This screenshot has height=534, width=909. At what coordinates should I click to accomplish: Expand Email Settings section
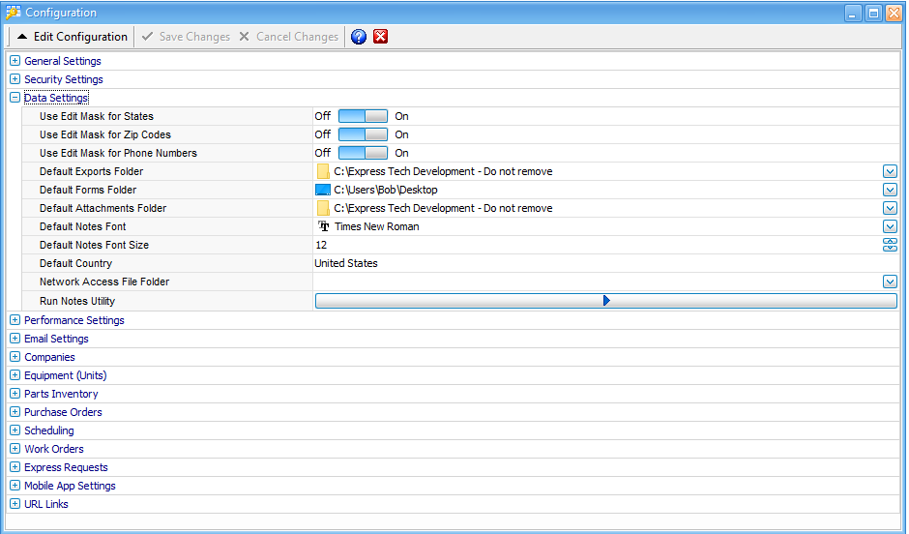15,339
